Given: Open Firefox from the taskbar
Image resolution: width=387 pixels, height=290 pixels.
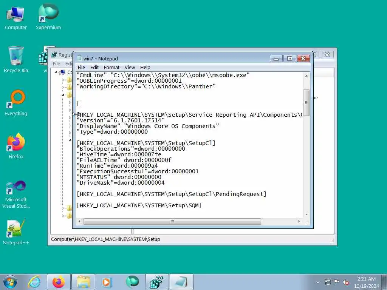Looking at the screenshot, I should pyautogui.click(x=59, y=282).
